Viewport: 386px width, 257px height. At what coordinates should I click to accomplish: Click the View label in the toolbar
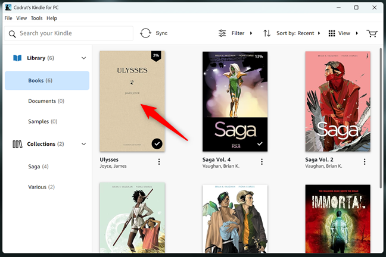pyautogui.click(x=344, y=33)
